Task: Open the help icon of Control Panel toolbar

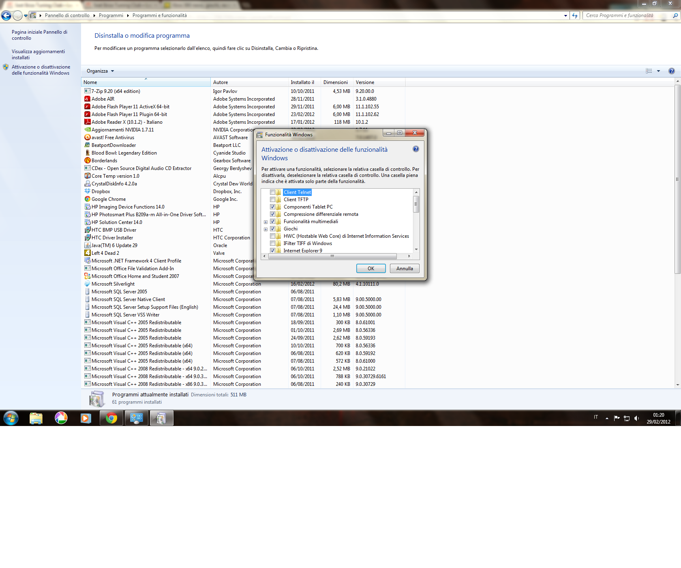Action: click(x=671, y=71)
